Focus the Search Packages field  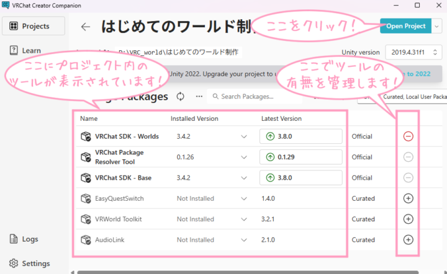tap(255, 97)
